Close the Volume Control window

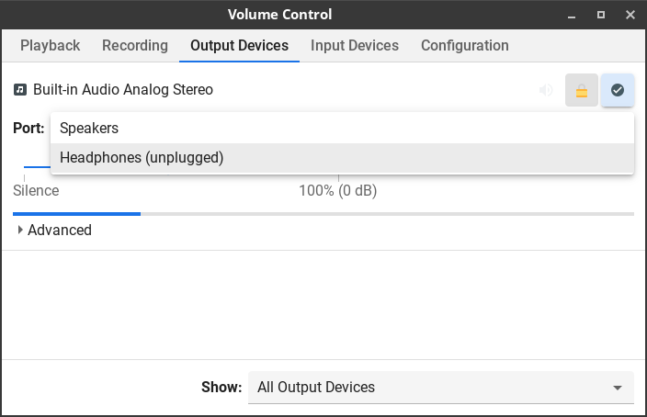coord(630,15)
